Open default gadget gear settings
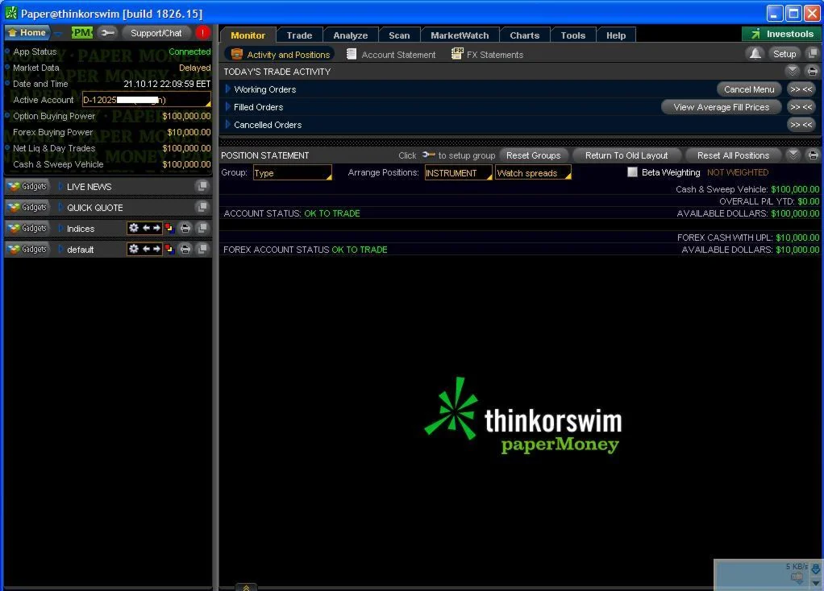Image resolution: width=824 pixels, height=591 pixels. tap(134, 249)
